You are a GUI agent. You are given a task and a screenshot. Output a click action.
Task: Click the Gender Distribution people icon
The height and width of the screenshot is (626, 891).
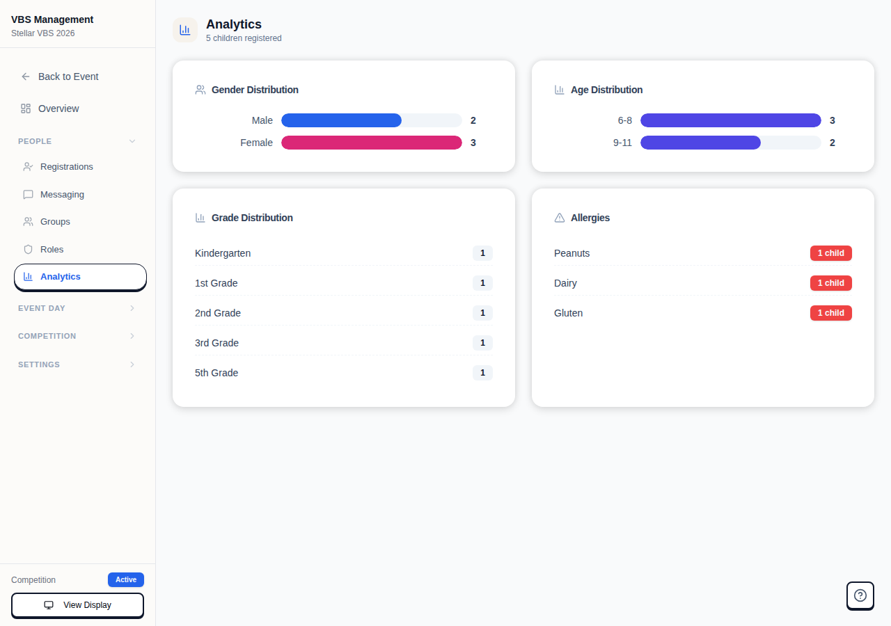pyautogui.click(x=200, y=89)
